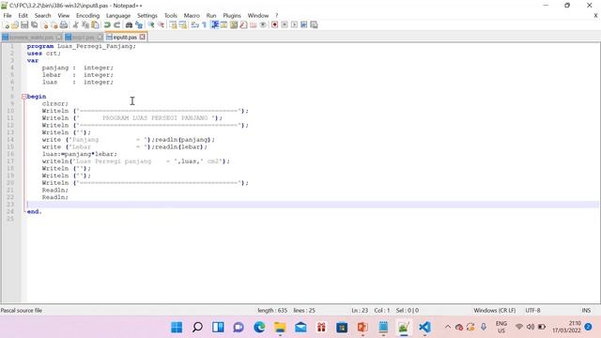This screenshot has height=338, width=601.
Task: Run macro multiple times icon
Action: (x=304, y=25)
